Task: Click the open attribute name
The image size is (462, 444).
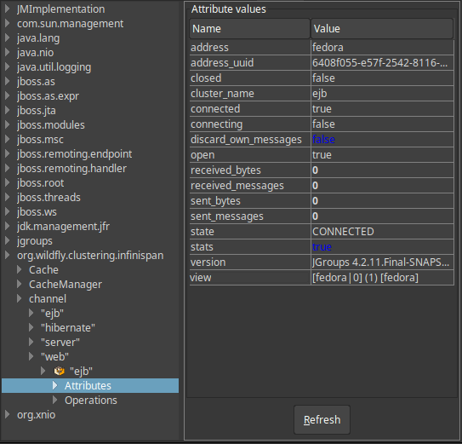Action: pos(202,155)
